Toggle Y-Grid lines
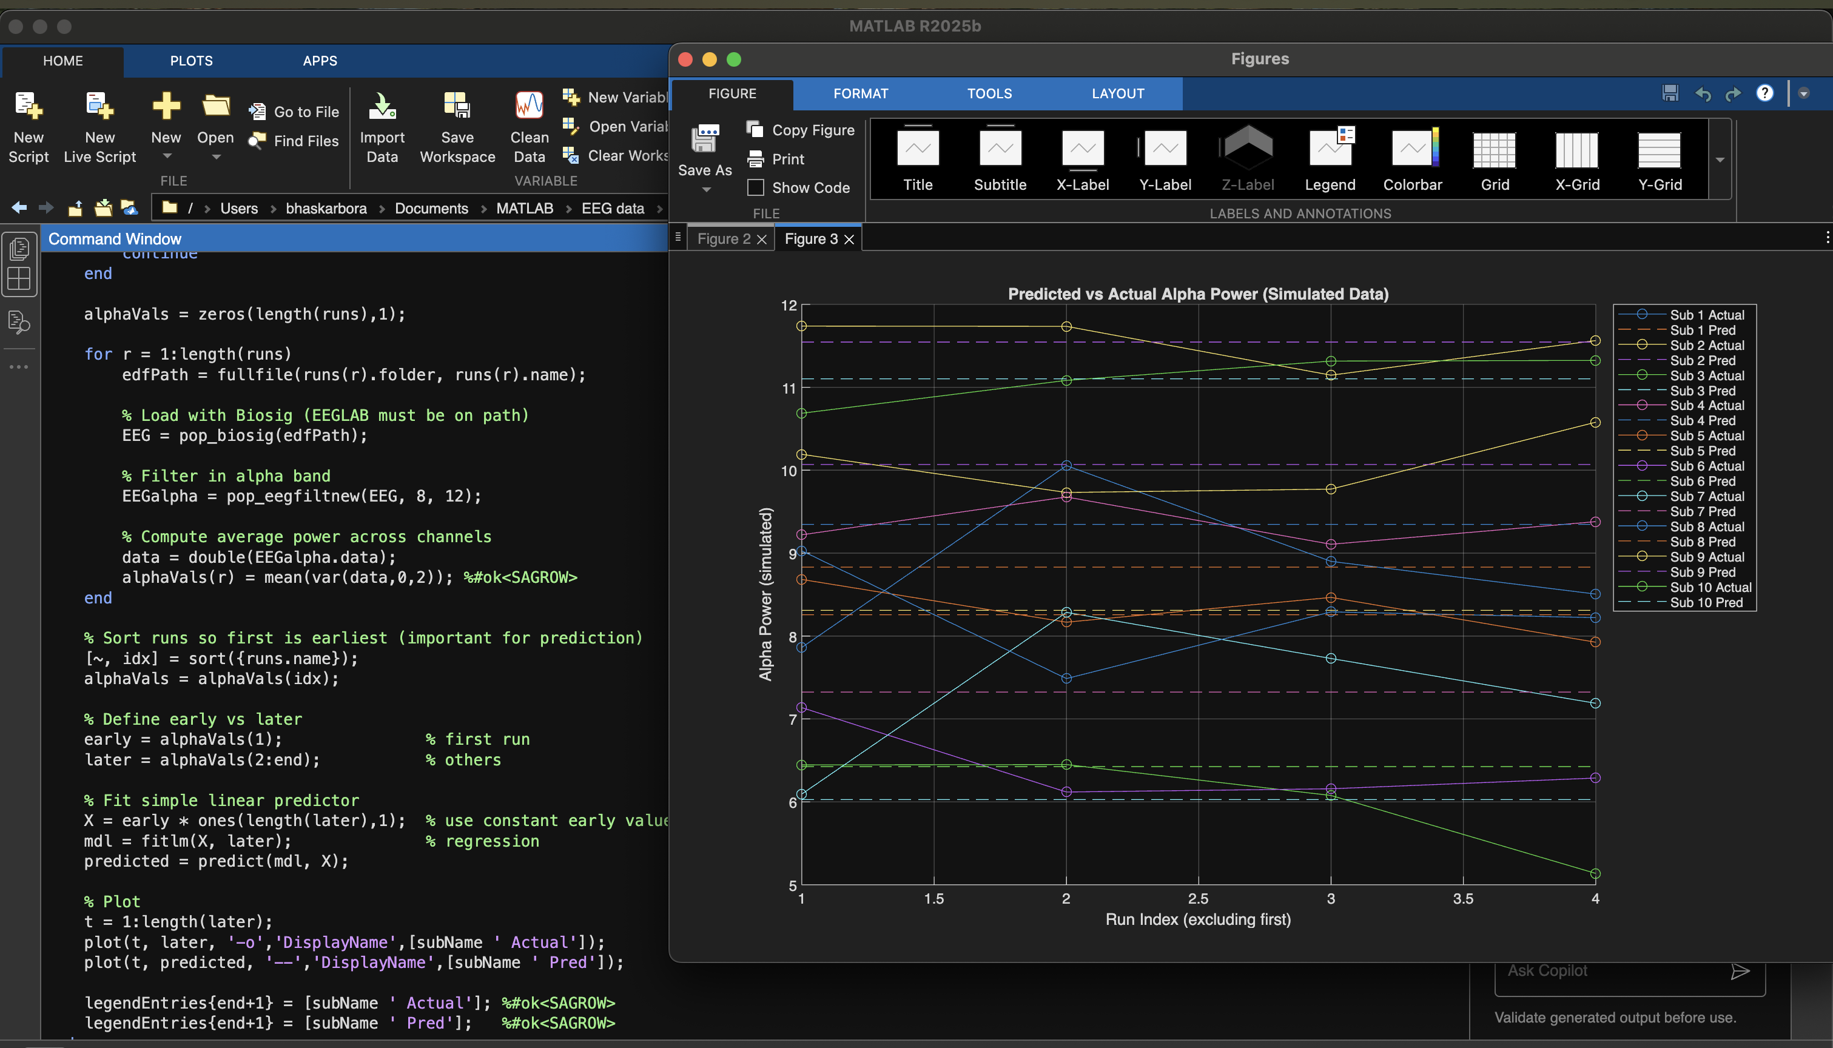This screenshot has width=1833, height=1048. coord(1660,158)
